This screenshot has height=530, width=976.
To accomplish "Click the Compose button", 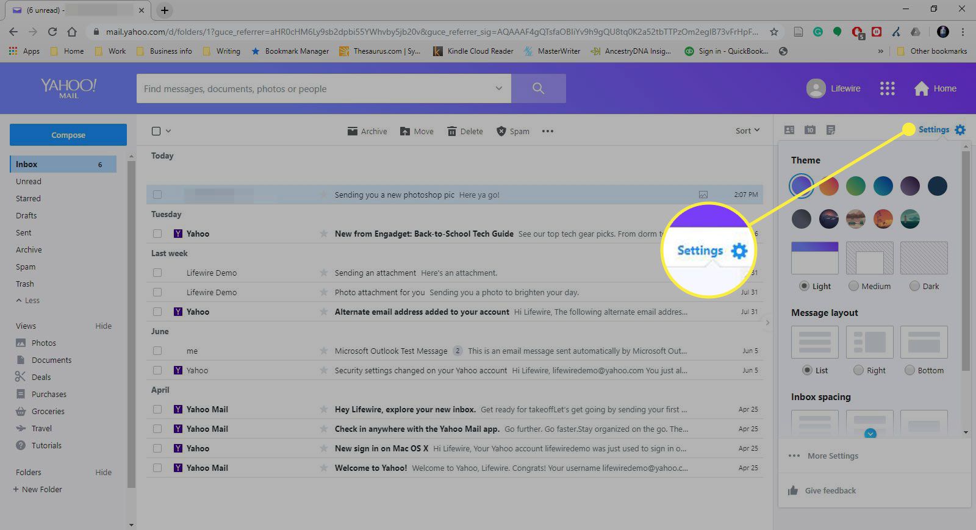I will point(68,135).
